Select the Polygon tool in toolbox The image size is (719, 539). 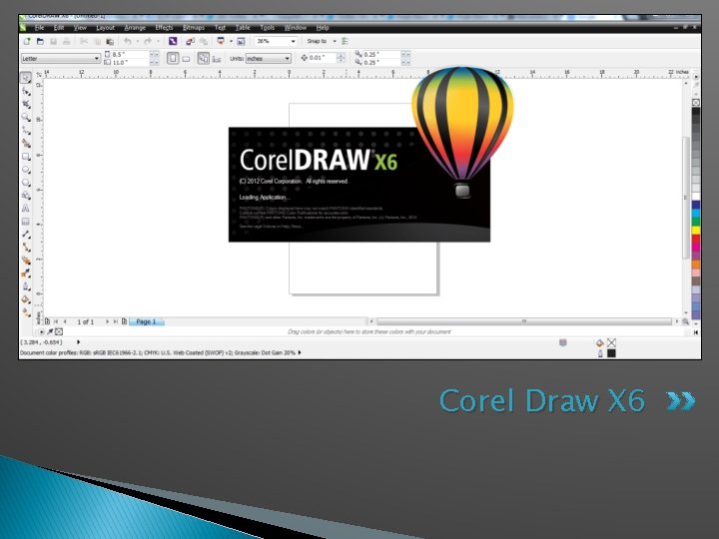(26, 183)
